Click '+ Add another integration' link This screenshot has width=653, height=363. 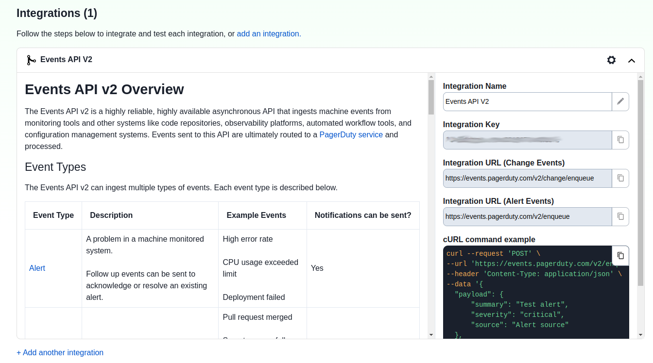point(60,353)
